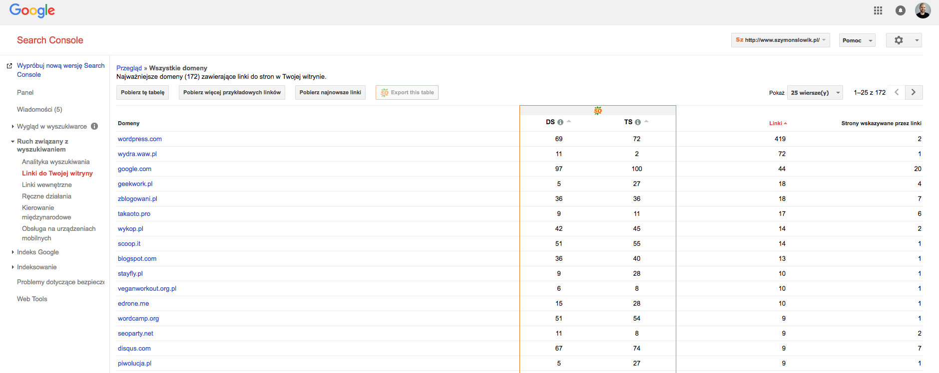The height and width of the screenshot is (373, 939).
Task: Click the info icon next to Wygląd w wyszukiwarce
Action: (94, 126)
